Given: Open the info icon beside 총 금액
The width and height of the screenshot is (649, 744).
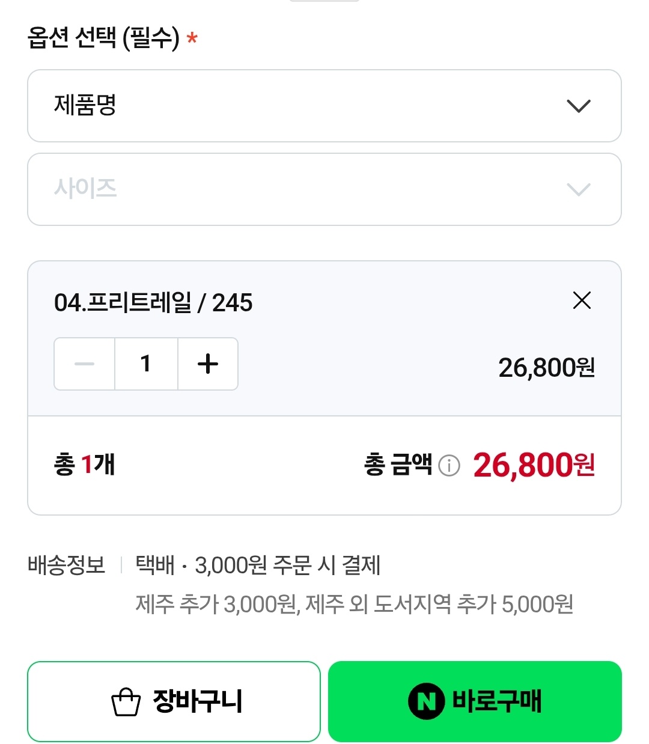Looking at the screenshot, I should click(449, 465).
